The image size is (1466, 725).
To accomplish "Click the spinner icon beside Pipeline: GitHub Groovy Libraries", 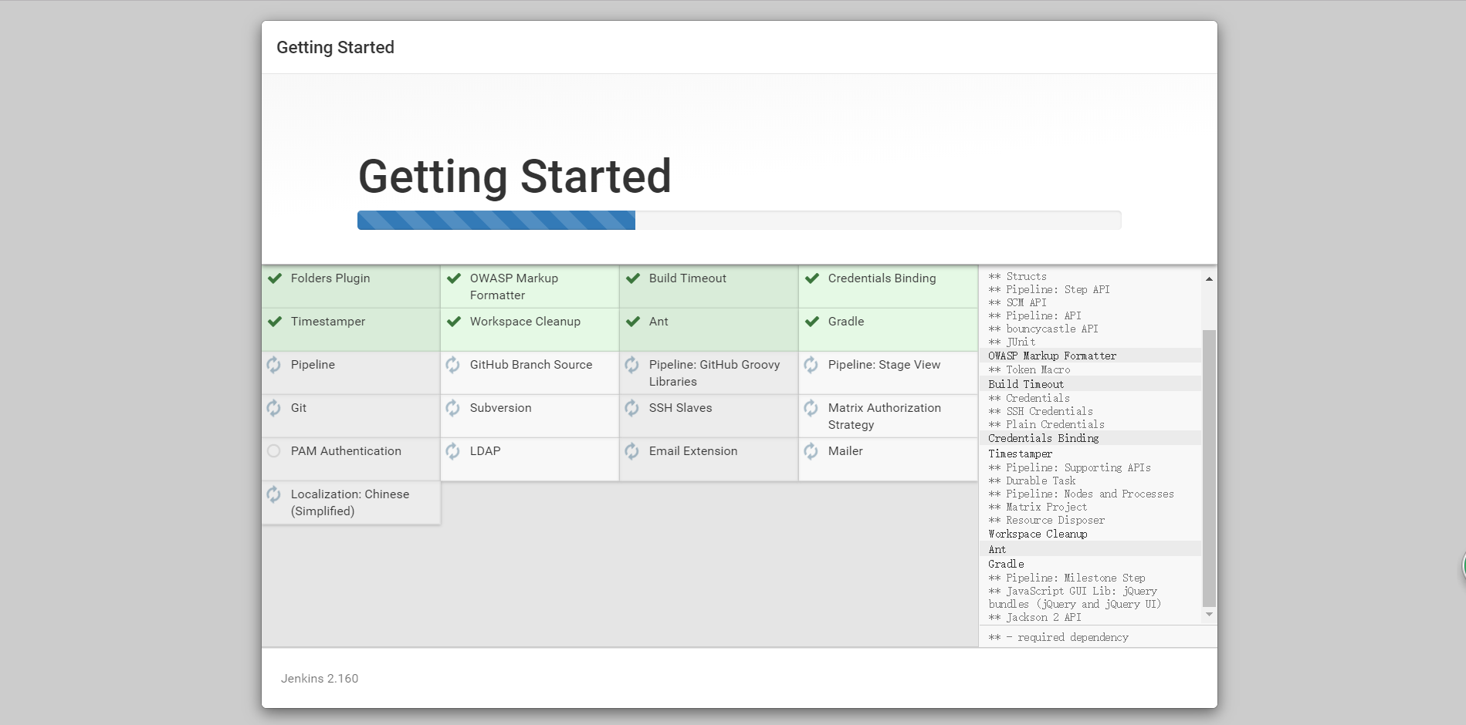I will tap(632, 365).
